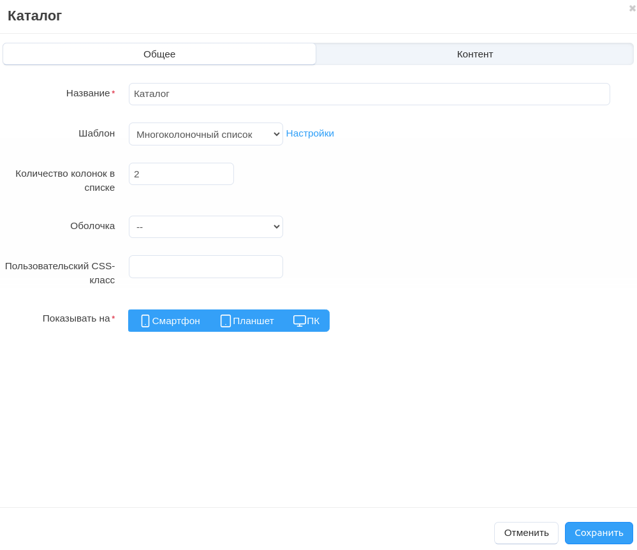Viewport: 637px width, 550px height.
Task: Click the smartphone device icon
Action: (145, 321)
